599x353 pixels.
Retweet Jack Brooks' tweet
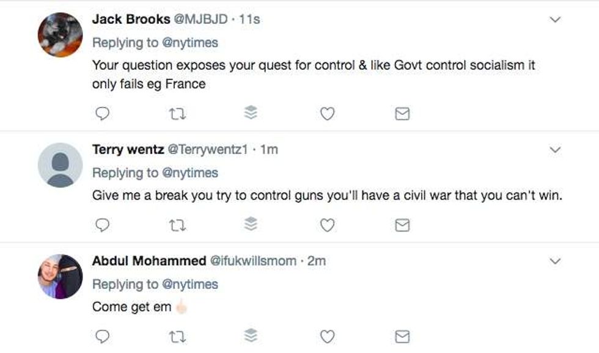click(177, 114)
